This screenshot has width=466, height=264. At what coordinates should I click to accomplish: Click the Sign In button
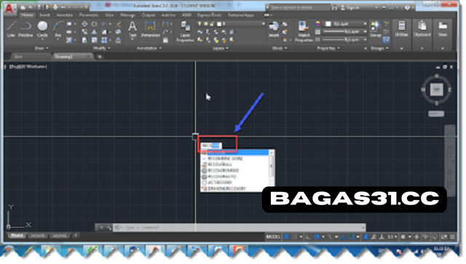350,7
